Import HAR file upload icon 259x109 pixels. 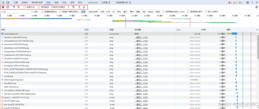[x=79, y=7]
